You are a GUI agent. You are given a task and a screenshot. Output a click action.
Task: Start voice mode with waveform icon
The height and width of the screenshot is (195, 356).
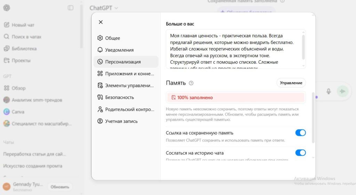tap(342, 91)
